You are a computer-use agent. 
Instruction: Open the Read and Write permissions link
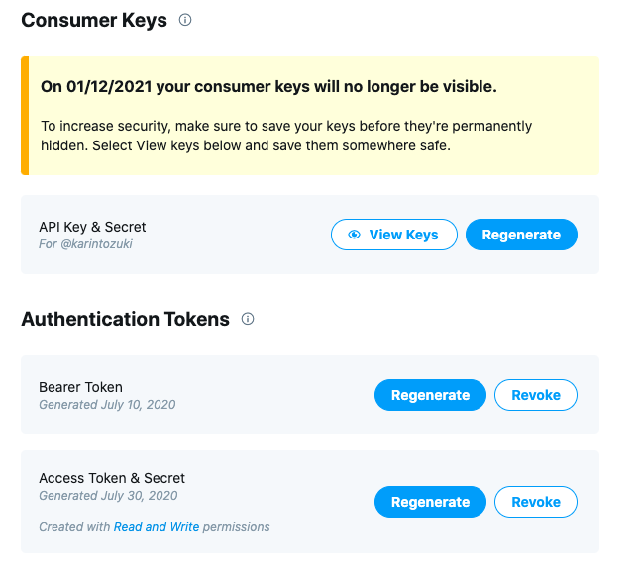(x=157, y=527)
